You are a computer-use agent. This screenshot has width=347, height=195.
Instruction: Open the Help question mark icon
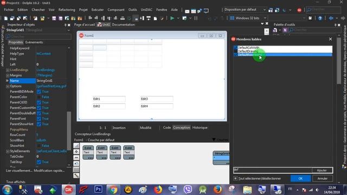pos(320,18)
